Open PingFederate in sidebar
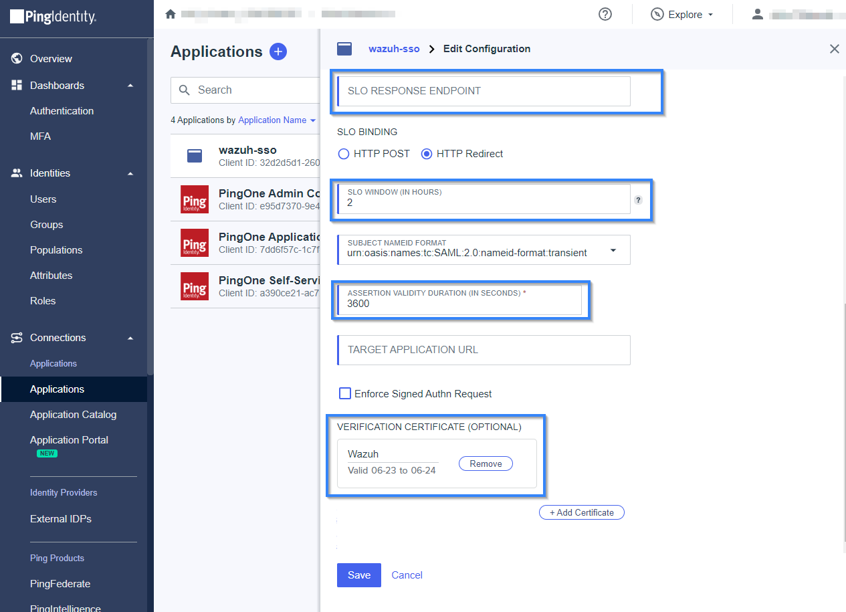 (x=60, y=584)
